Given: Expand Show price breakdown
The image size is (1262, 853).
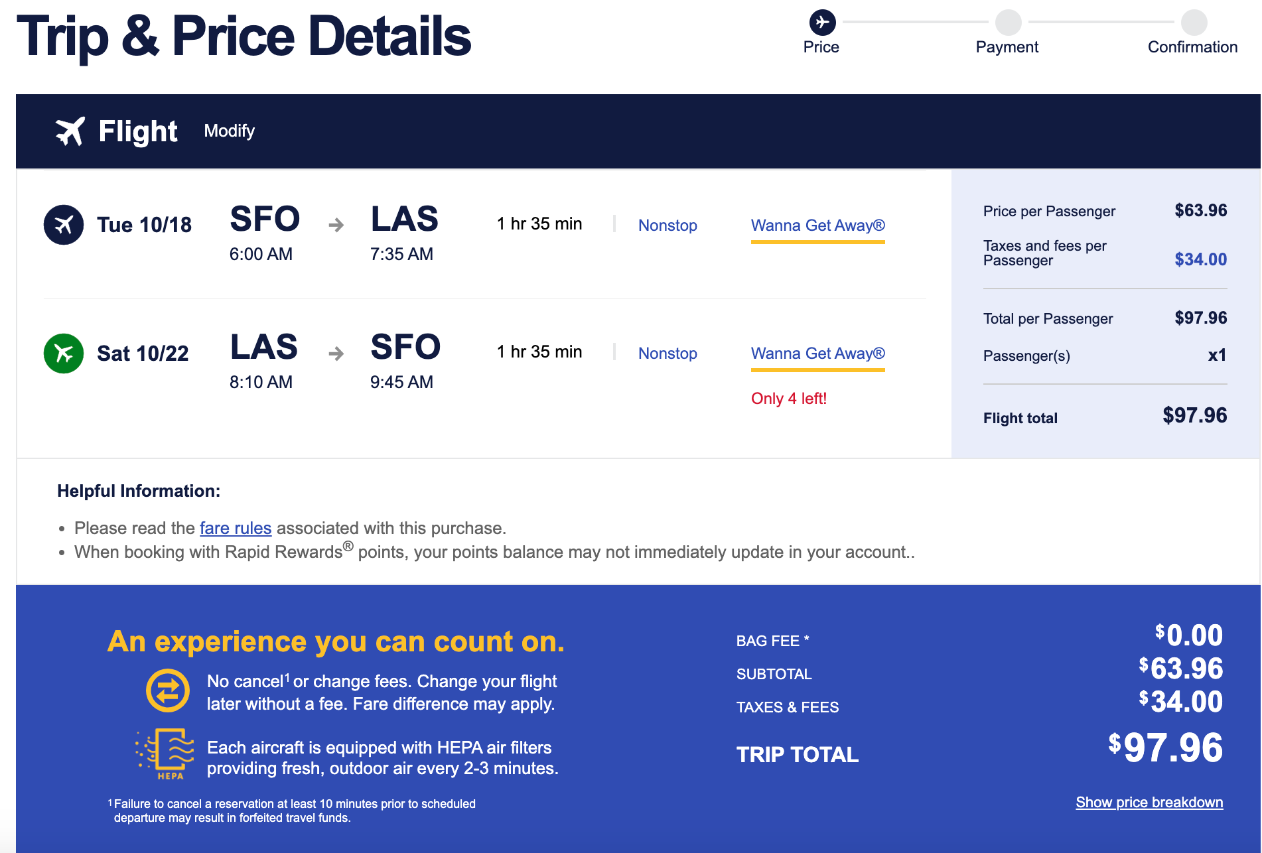Looking at the screenshot, I should click(1149, 803).
